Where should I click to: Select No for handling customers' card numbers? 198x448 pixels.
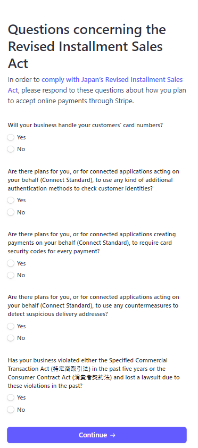pyautogui.click(x=11, y=149)
